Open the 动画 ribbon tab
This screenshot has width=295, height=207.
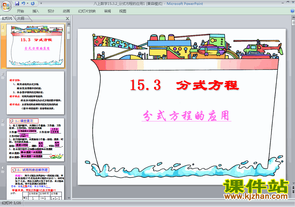coord(66,11)
